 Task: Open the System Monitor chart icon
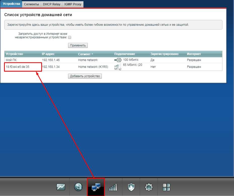coord(61,187)
